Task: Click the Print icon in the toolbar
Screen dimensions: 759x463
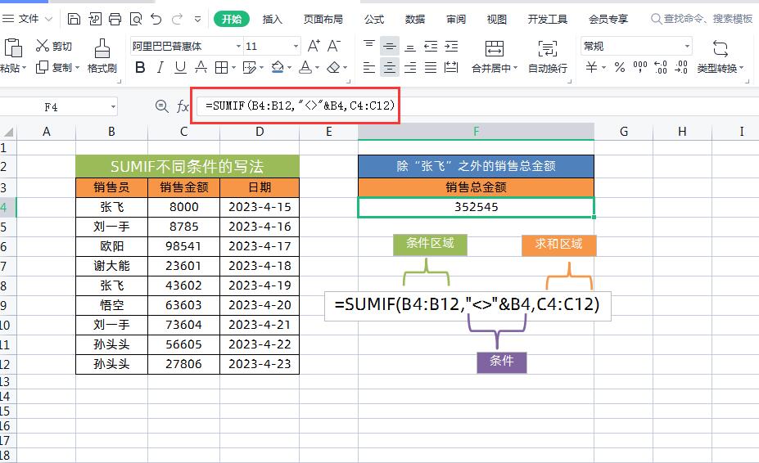Action: click(x=115, y=19)
